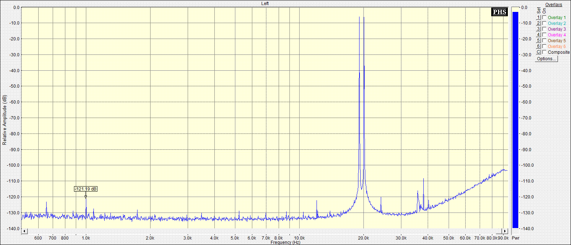Enable the Overlay 4 checkbox

[544, 35]
